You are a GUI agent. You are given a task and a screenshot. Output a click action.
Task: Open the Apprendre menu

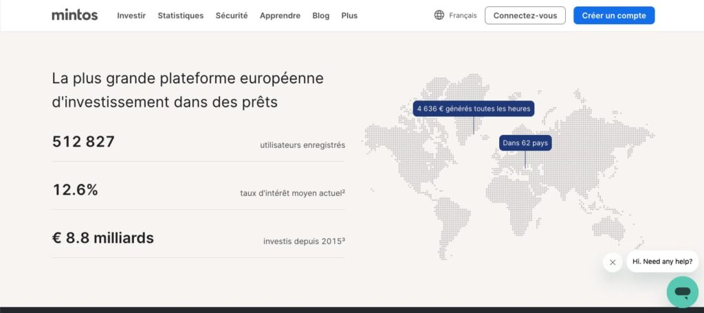click(x=280, y=15)
